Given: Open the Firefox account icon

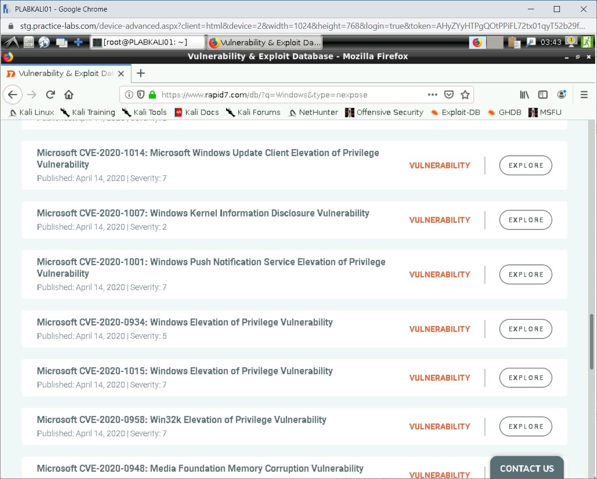Looking at the screenshot, I should pos(562,94).
